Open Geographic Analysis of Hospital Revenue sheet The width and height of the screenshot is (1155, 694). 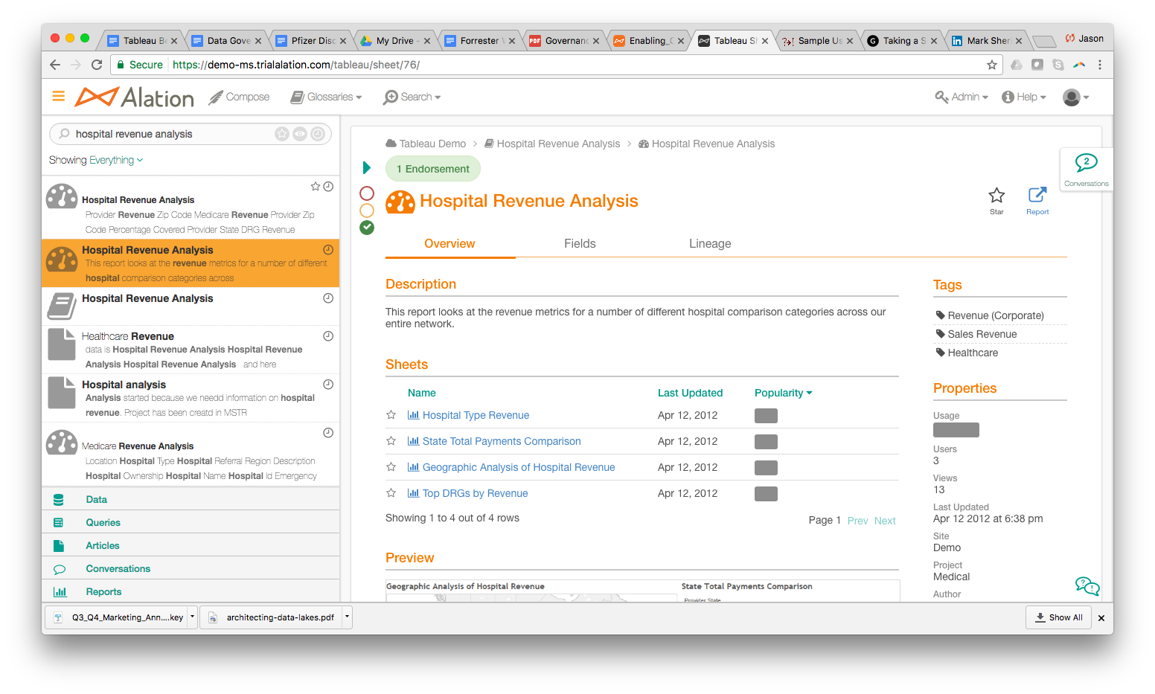[x=519, y=467]
